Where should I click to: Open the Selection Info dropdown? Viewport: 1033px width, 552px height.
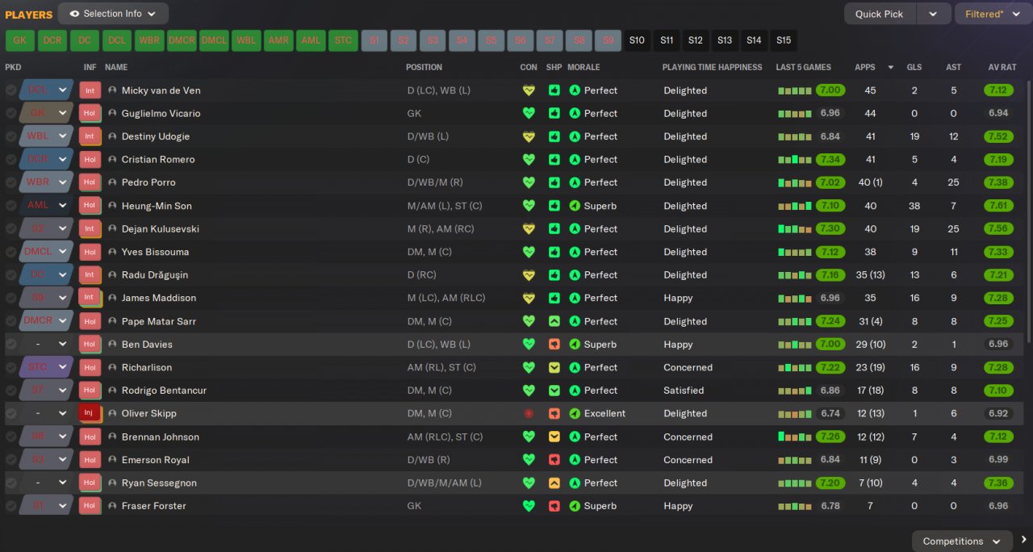coord(113,14)
